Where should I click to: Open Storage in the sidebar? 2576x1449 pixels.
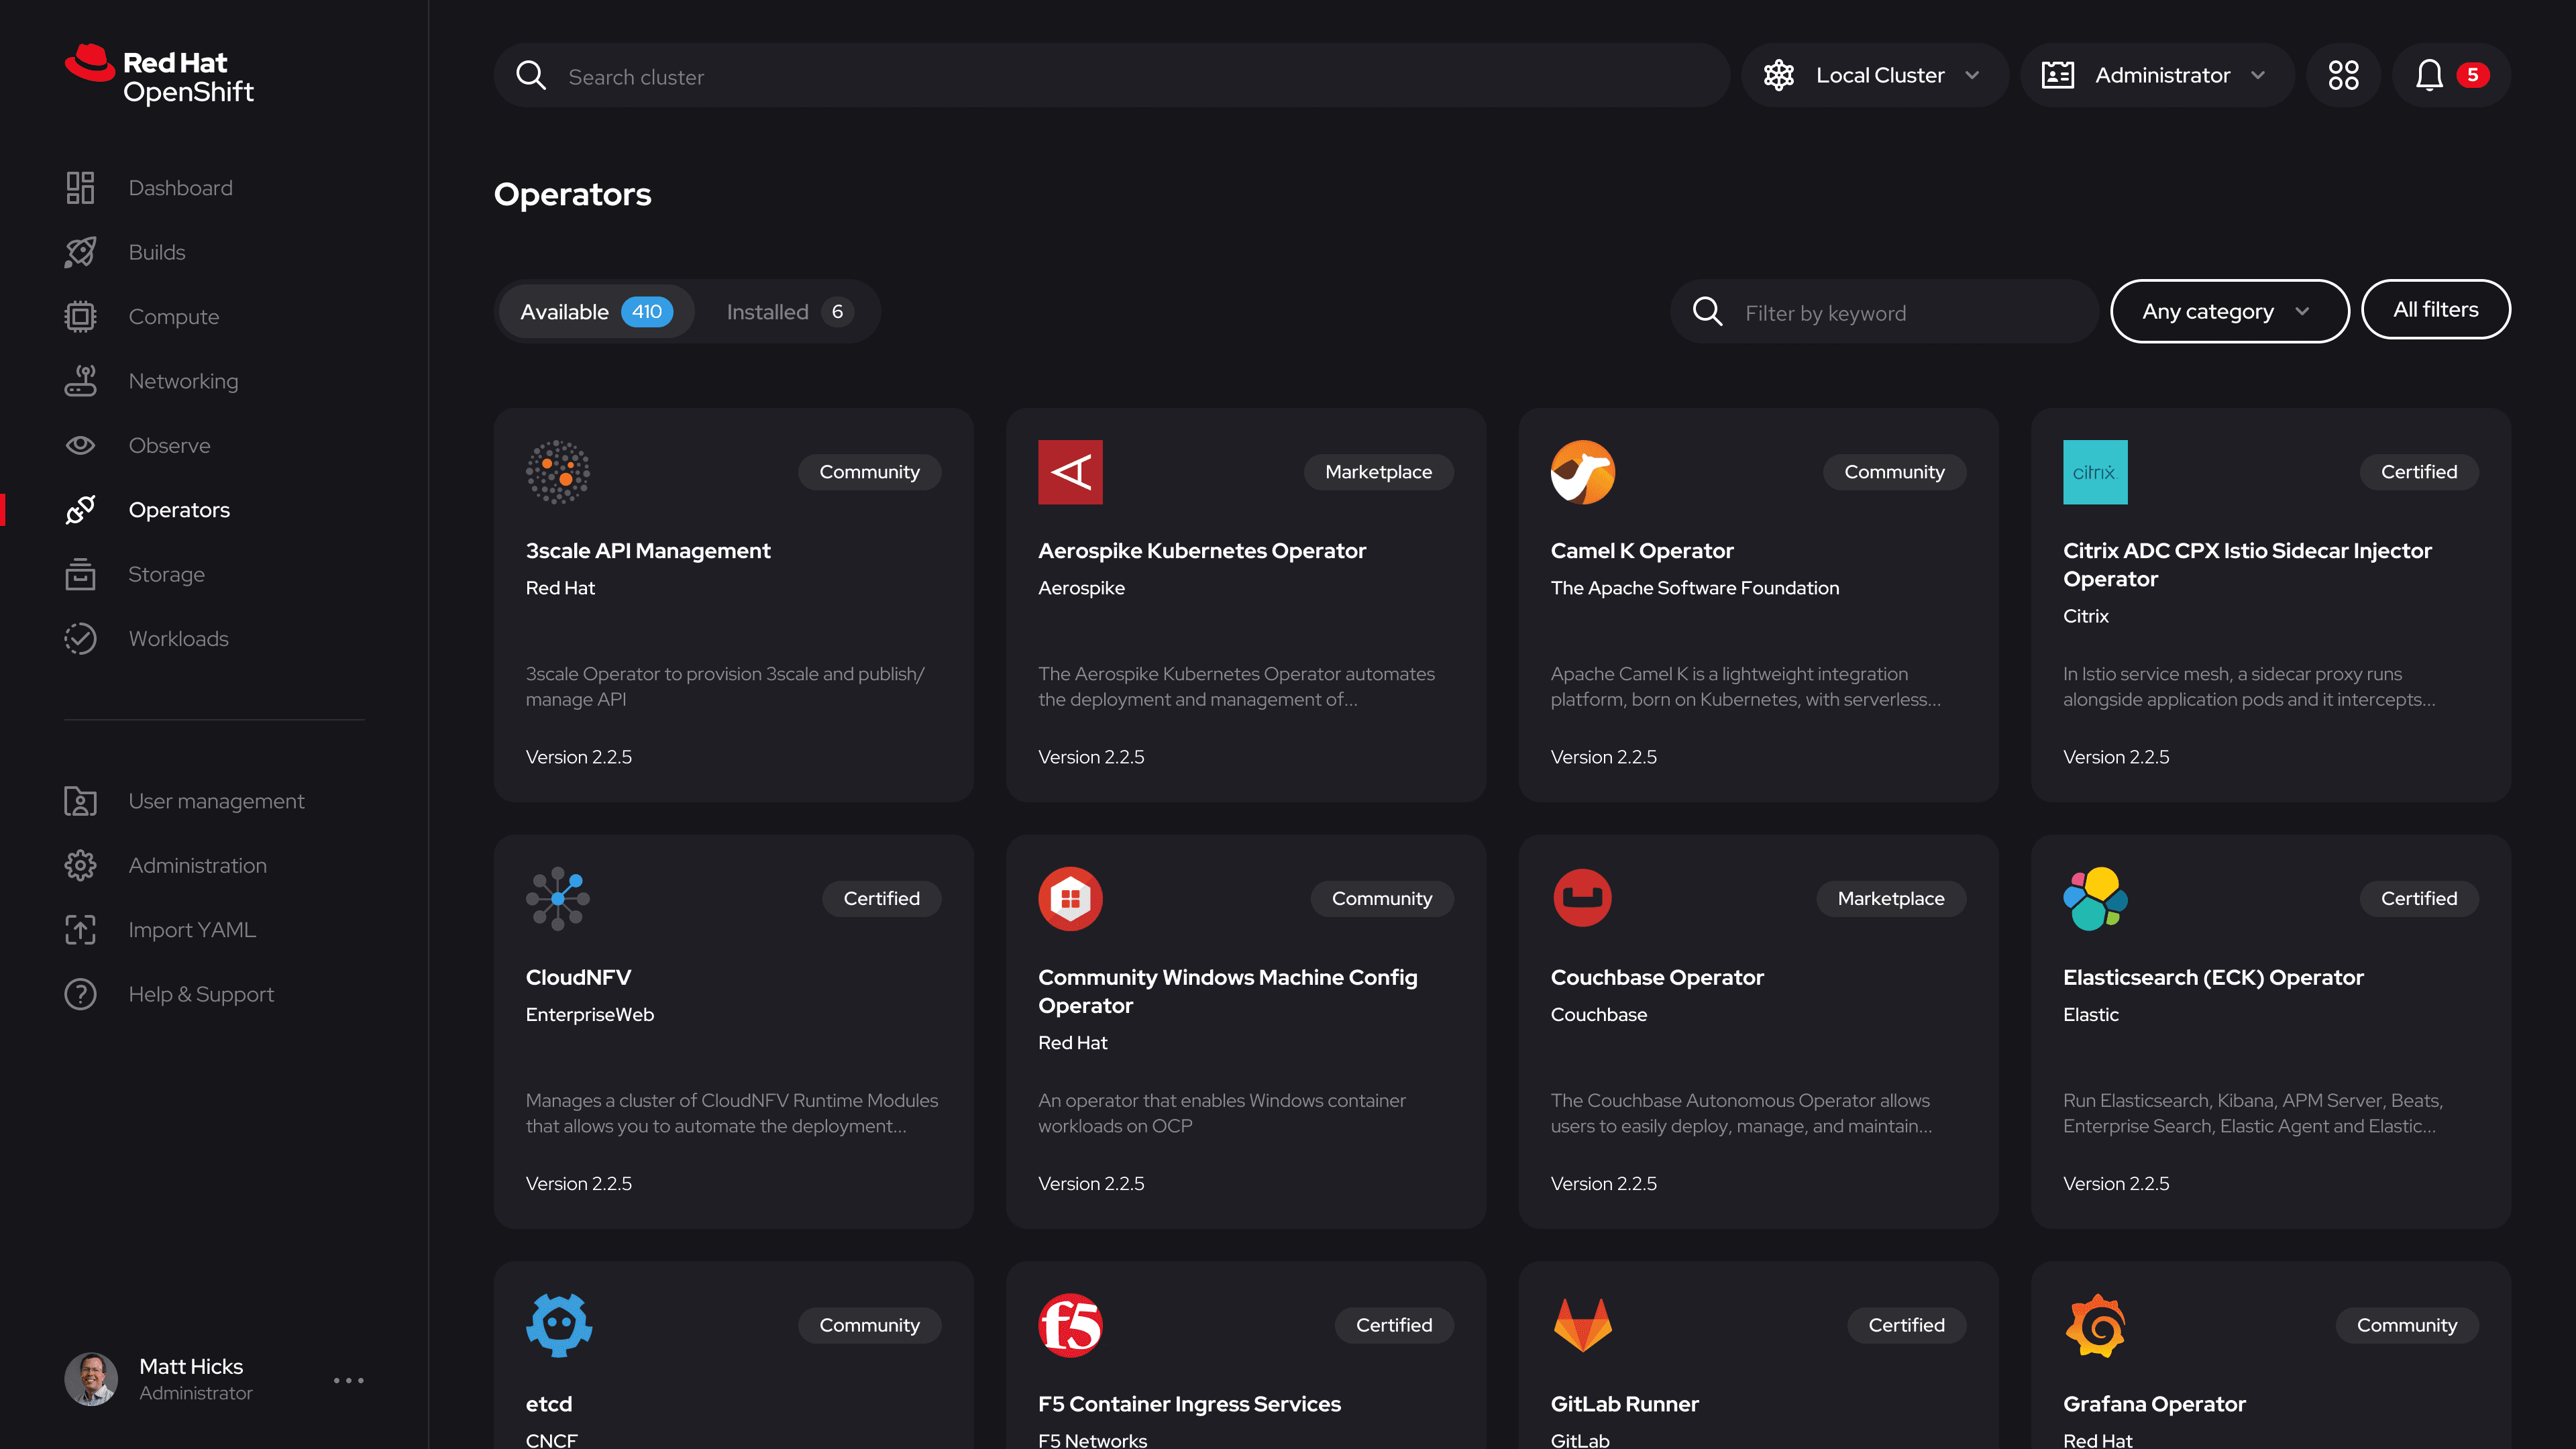point(166,574)
